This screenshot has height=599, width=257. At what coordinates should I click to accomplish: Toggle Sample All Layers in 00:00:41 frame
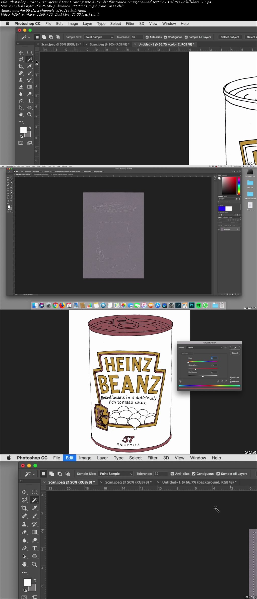click(186, 37)
